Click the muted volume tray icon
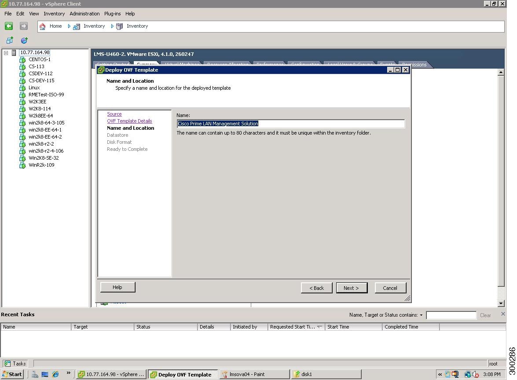 pos(476,374)
